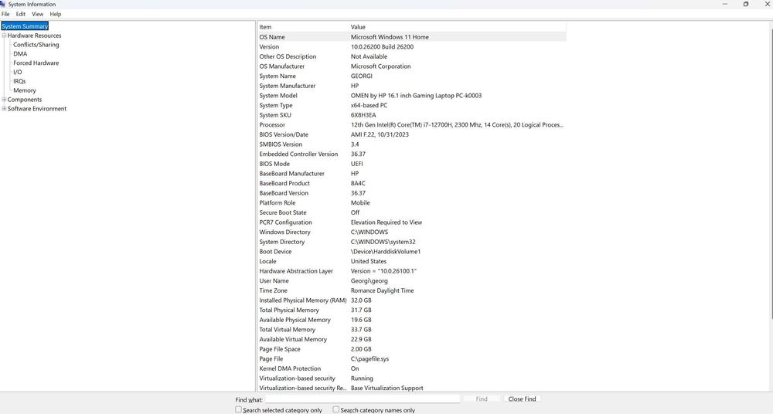Viewport: 773px width, 414px height.
Task: Select the Boot Device row label
Action: click(276, 252)
